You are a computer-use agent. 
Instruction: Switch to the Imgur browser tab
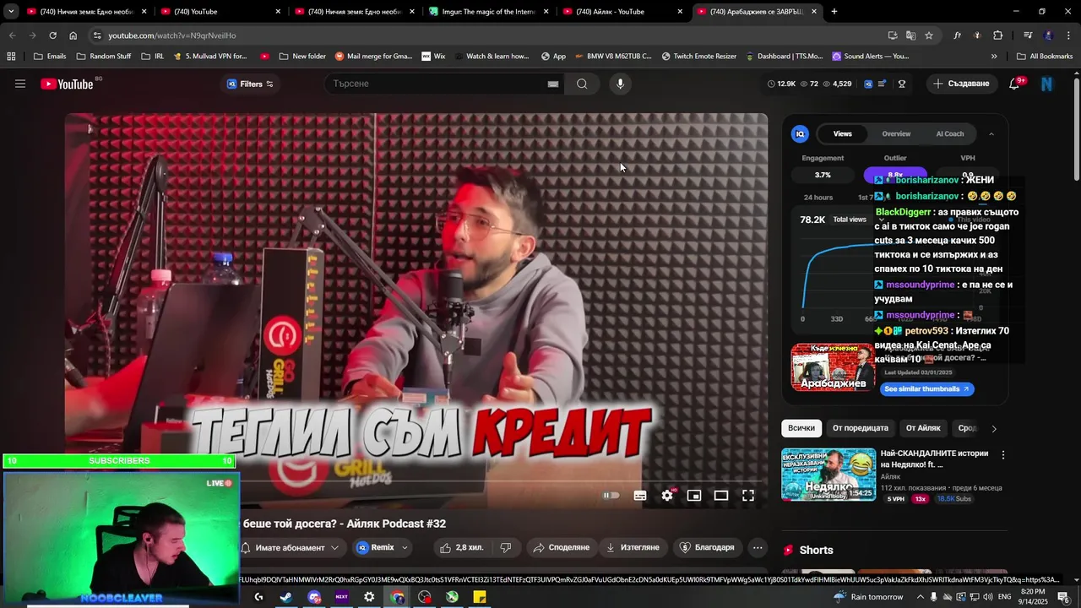[x=489, y=12]
